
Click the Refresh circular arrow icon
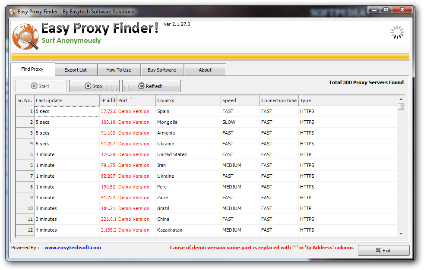pos(142,86)
